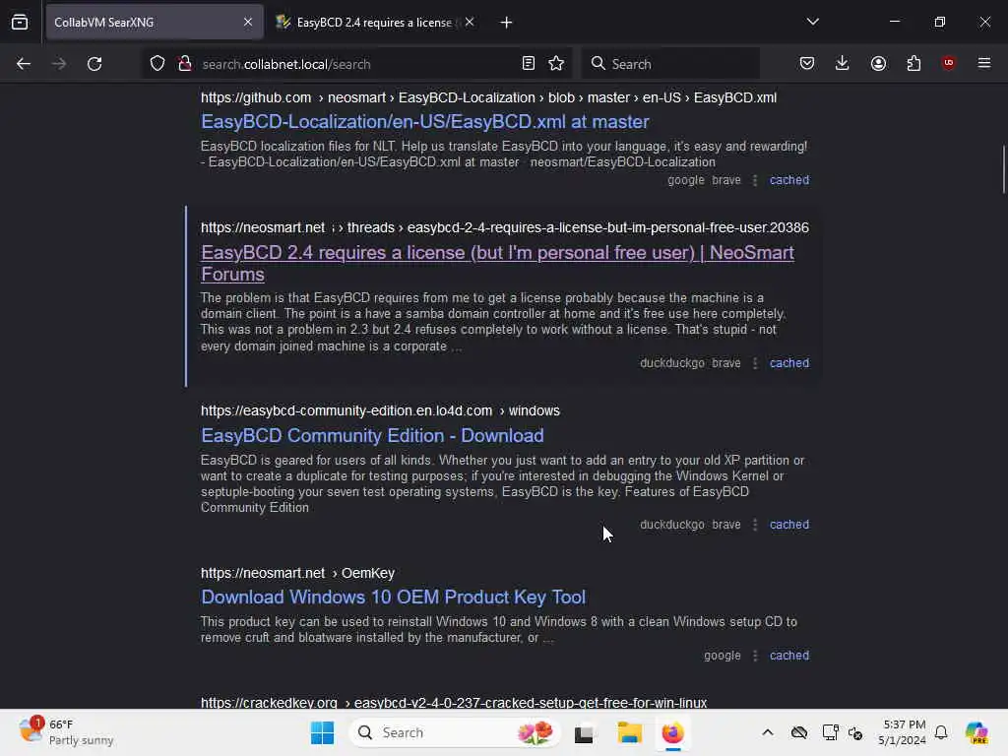Open cached copy of GitHub result
The image size is (1008, 756).
pyautogui.click(x=789, y=180)
